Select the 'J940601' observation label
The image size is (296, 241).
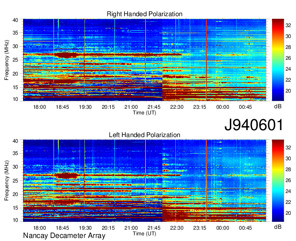click(x=254, y=125)
